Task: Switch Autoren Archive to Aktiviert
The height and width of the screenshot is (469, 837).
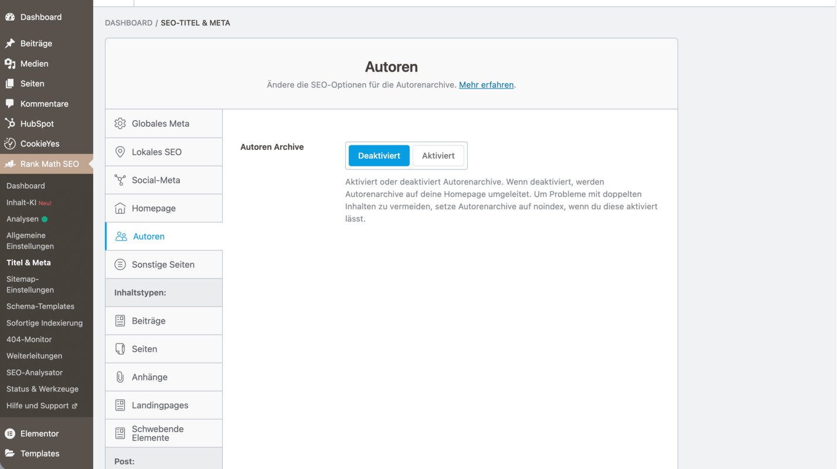Action: [438, 156]
